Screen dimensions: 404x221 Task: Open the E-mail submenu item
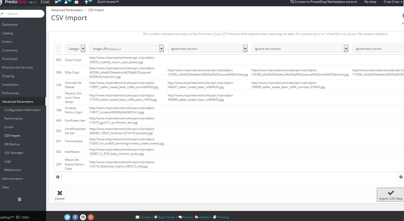click(x=9, y=127)
